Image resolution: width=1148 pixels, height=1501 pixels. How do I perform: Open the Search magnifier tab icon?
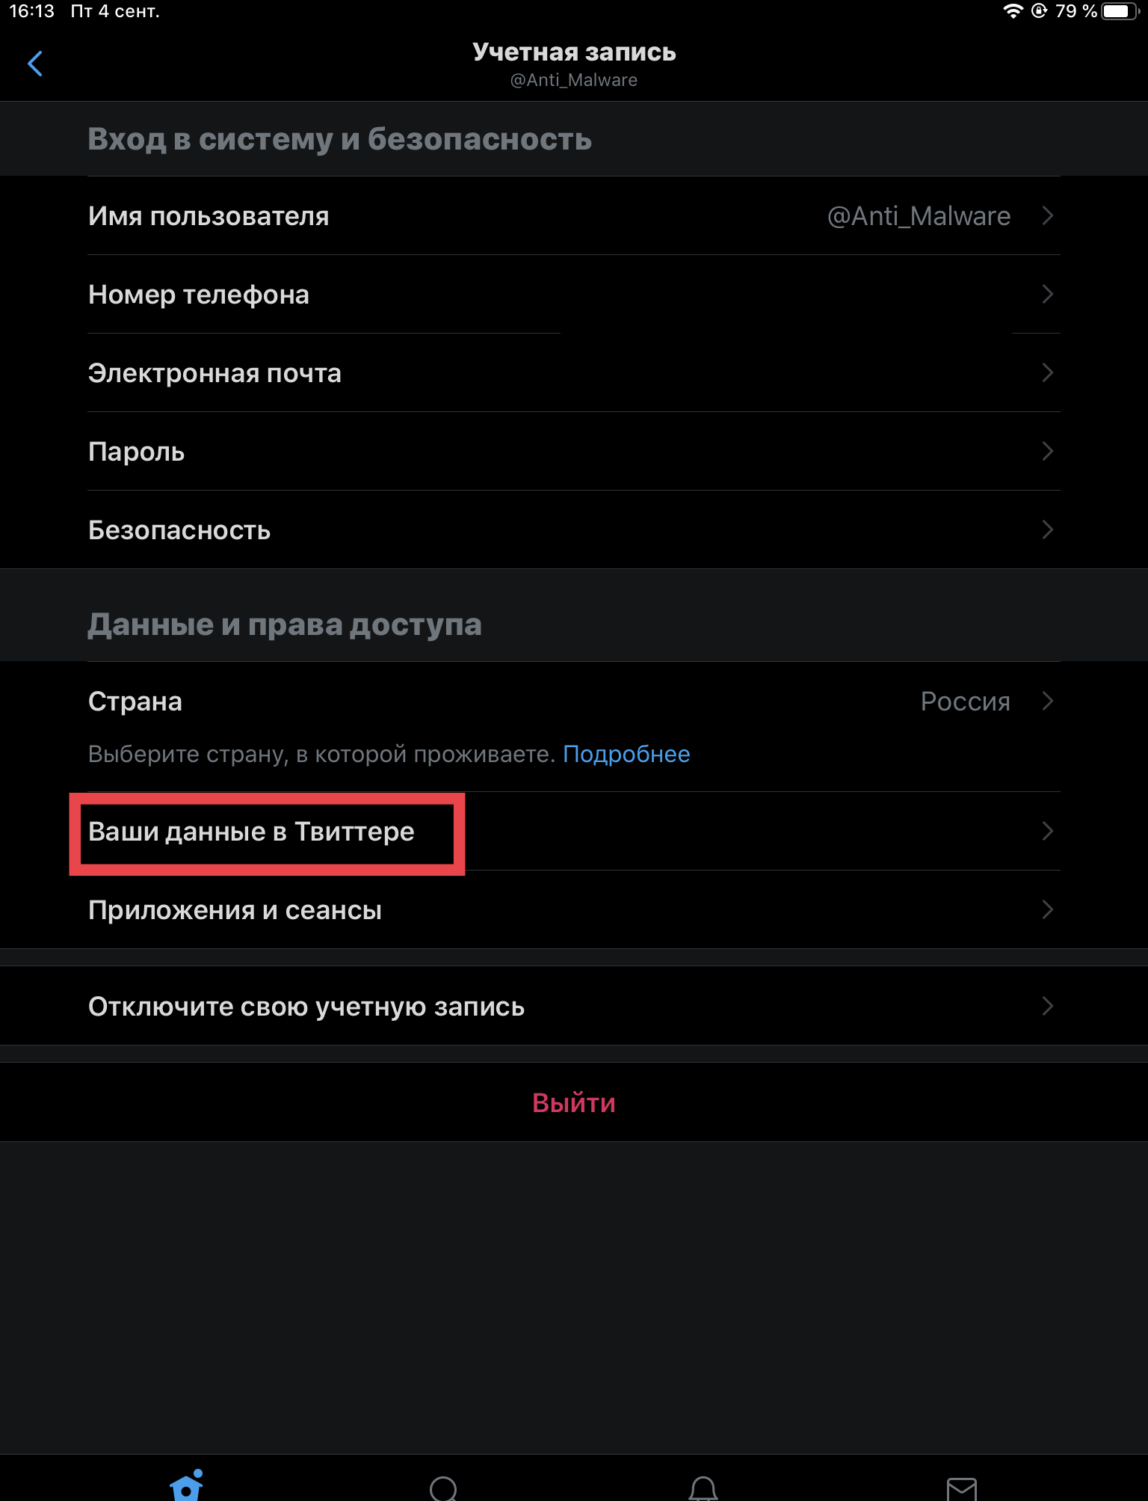point(444,1488)
